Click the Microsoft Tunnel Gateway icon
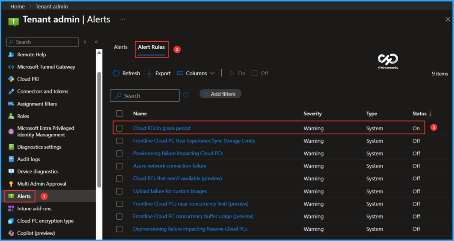454x241 pixels. click(x=11, y=67)
